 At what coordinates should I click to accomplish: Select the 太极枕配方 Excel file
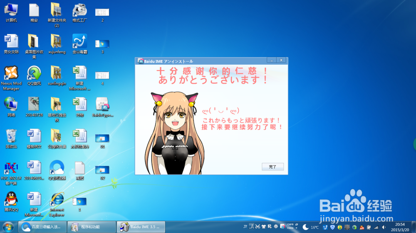tap(79, 139)
